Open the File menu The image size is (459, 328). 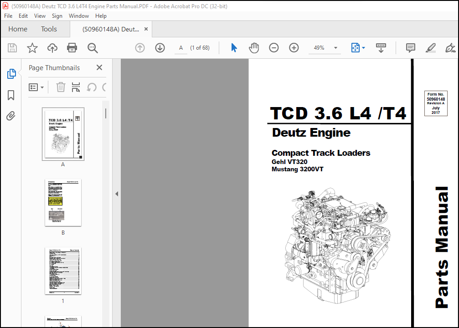coord(8,16)
